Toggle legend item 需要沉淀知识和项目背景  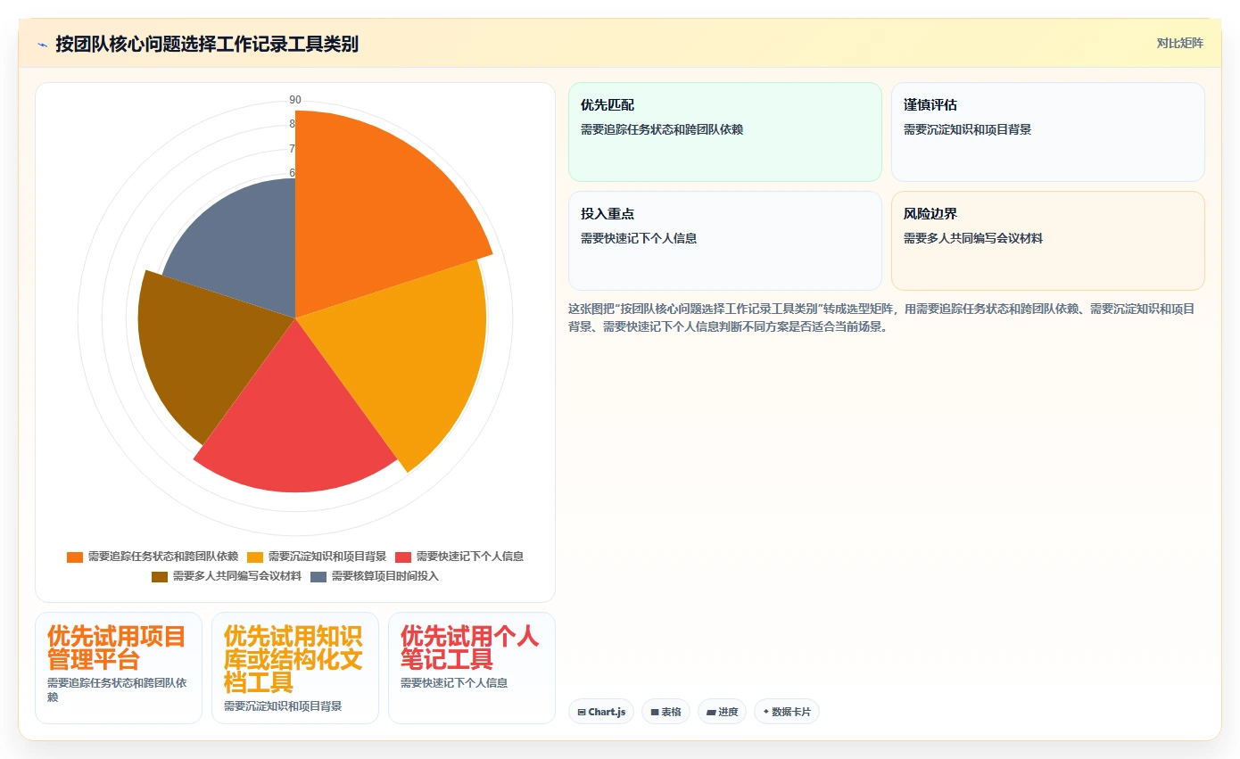click(317, 557)
